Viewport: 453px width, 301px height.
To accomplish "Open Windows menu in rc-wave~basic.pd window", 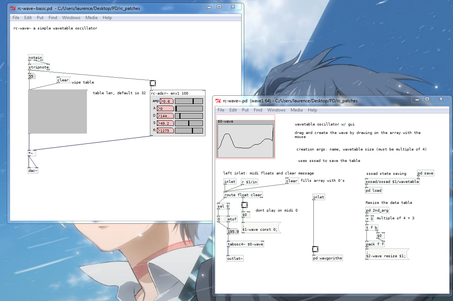I will coord(71,18).
